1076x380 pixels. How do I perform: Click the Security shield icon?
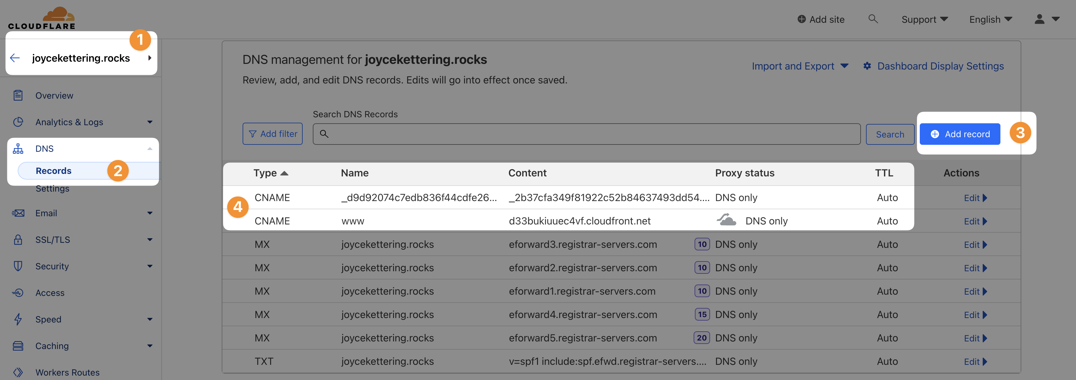[18, 267]
